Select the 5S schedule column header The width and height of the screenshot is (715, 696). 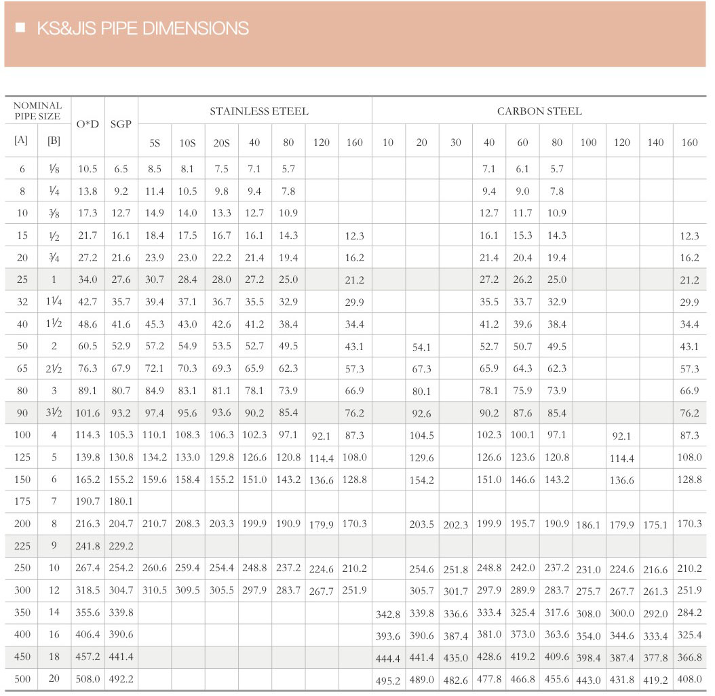pyautogui.click(x=155, y=142)
